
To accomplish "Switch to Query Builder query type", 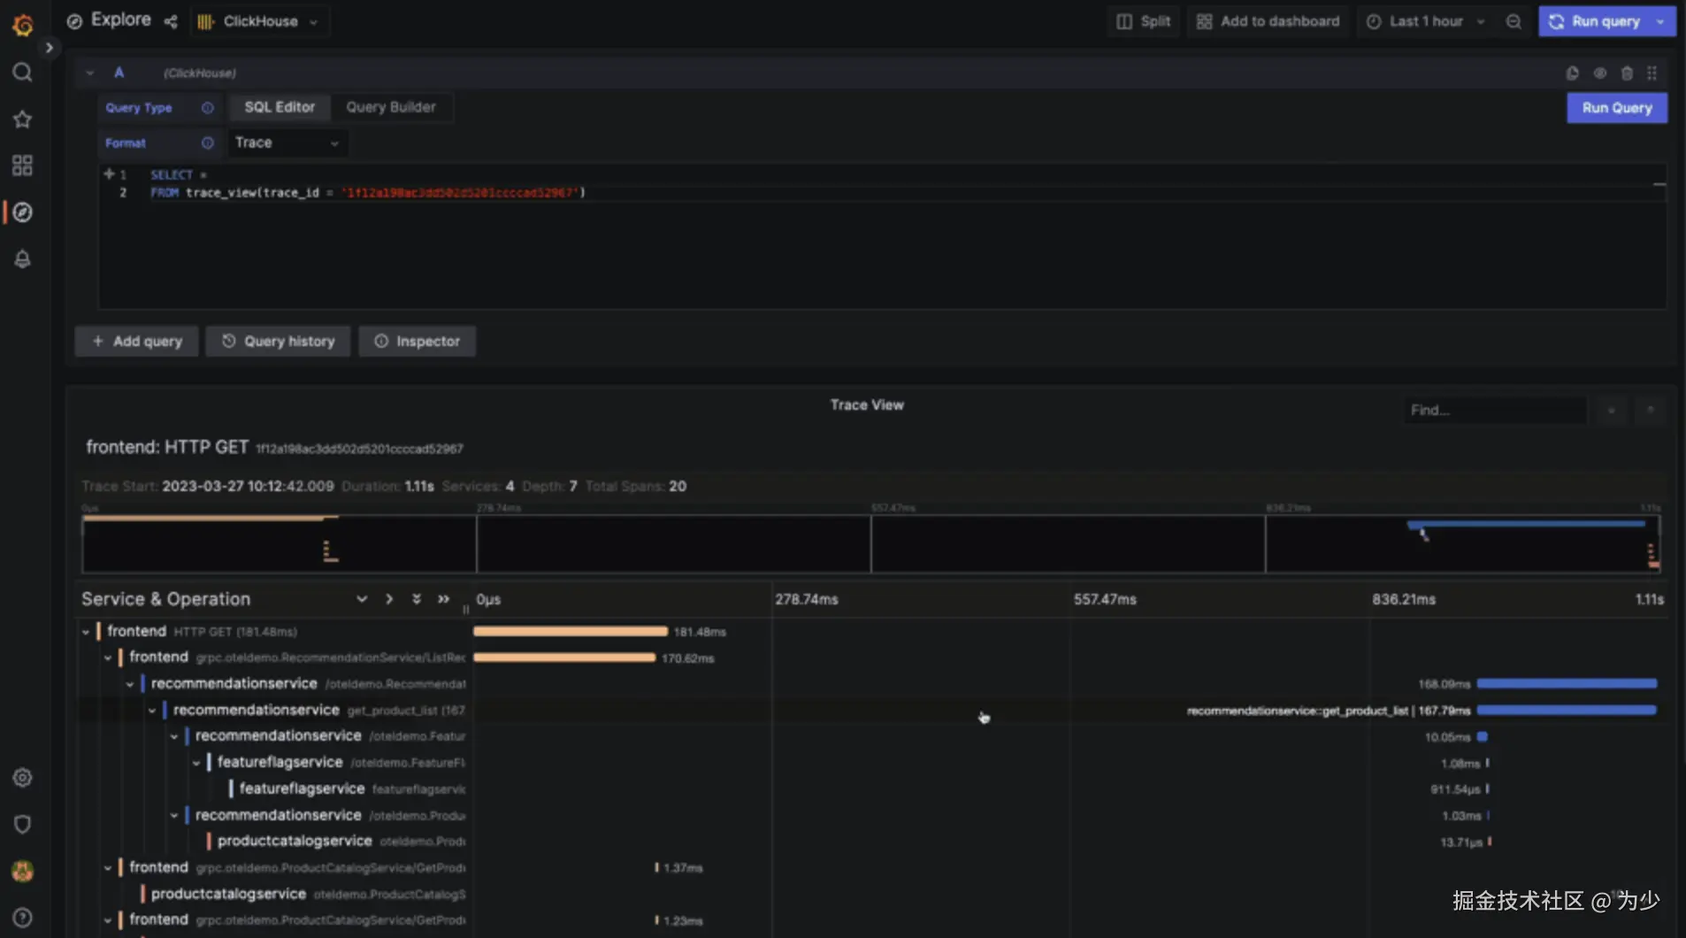I will [391, 107].
